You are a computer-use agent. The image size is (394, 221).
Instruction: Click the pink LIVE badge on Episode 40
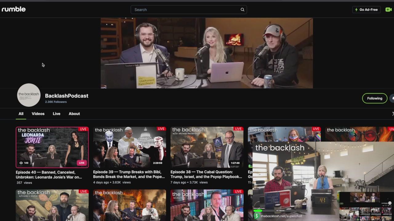tap(81, 163)
